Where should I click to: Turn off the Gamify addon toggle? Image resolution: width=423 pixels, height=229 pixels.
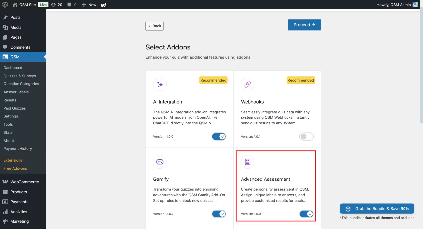pos(219,214)
